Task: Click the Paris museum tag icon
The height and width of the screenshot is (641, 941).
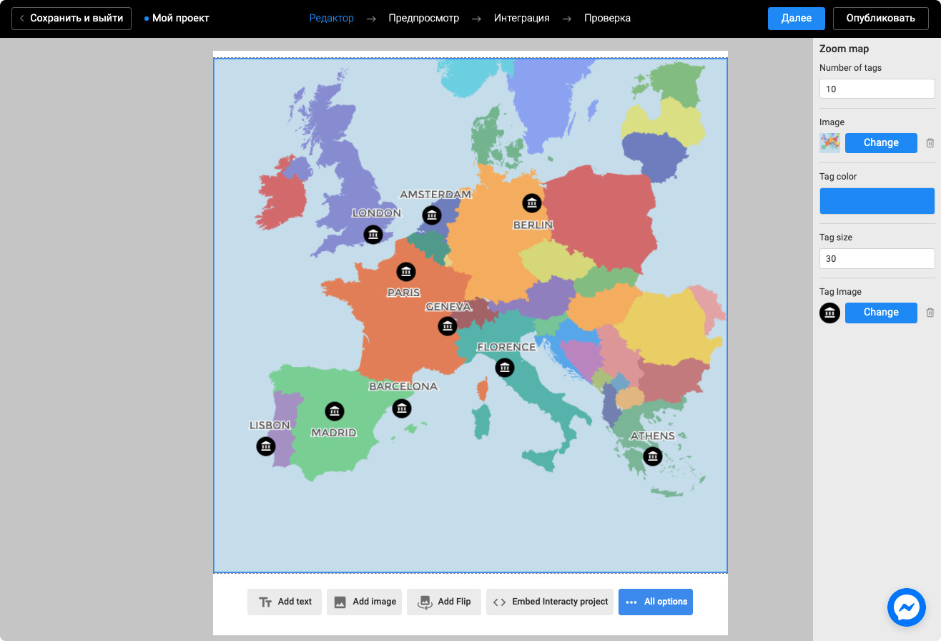Action: 406,272
